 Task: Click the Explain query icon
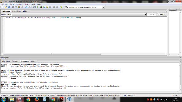pyautogui.click(x=47, y=7)
